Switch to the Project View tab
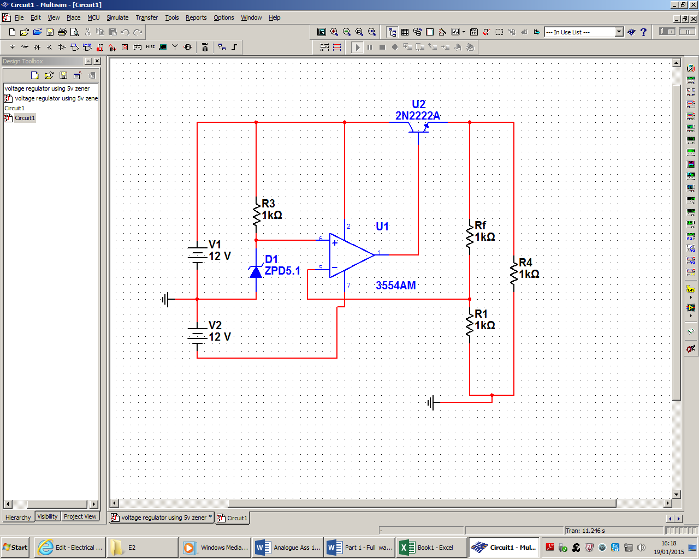 [x=80, y=516]
